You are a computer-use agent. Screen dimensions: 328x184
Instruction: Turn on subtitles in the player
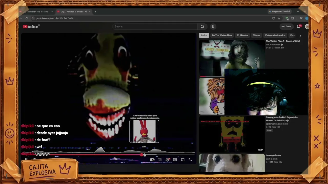[160, 160]
